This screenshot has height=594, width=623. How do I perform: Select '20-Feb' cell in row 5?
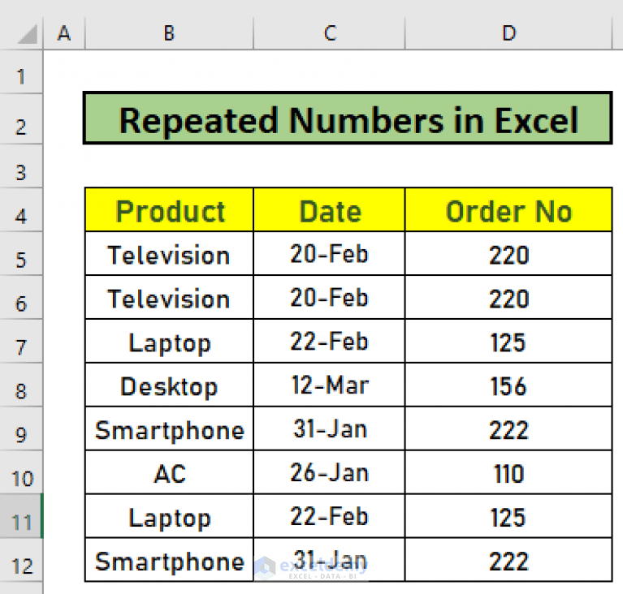330,253
